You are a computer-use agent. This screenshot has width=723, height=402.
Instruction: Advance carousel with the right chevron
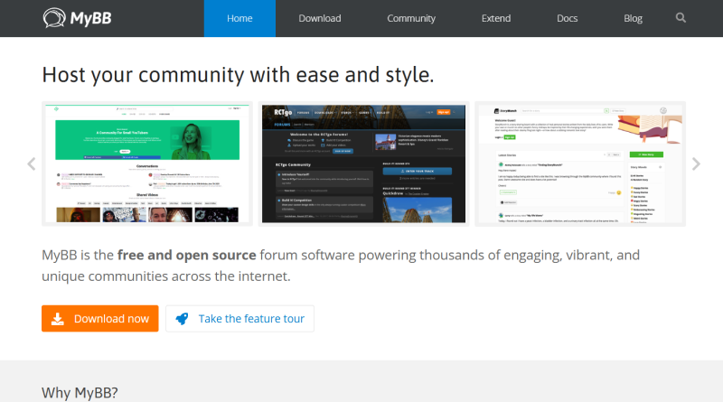click(696, 164)
